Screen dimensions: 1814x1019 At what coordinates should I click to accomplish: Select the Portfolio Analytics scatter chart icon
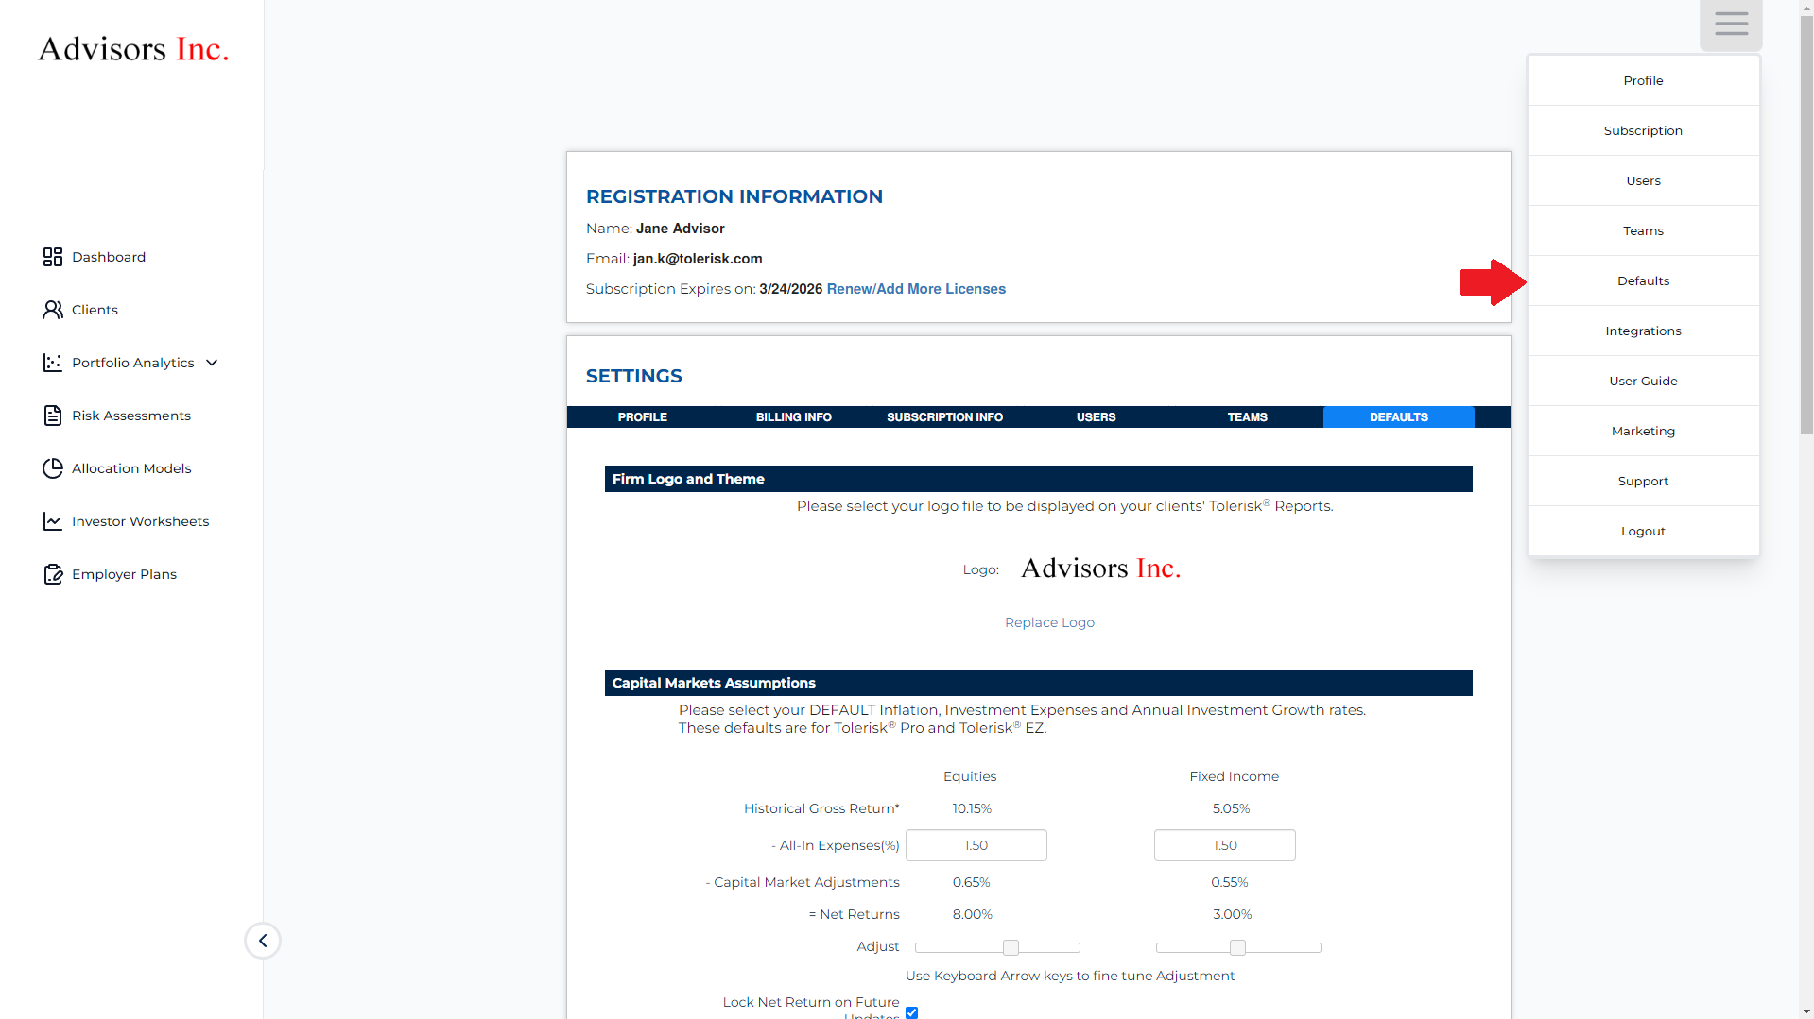point(53,363)
